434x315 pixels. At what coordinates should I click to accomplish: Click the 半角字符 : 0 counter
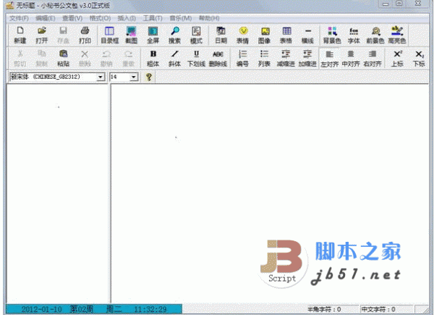click(x=324, y=309)
